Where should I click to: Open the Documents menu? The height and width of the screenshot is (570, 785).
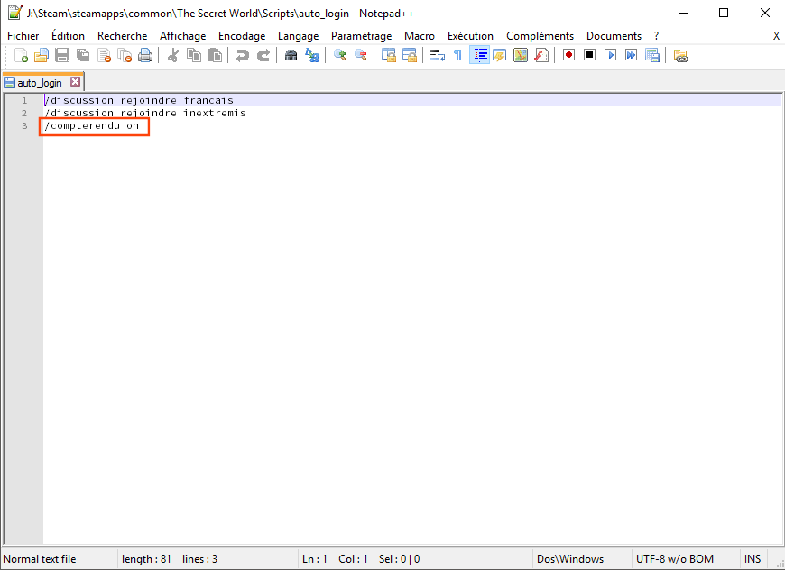(x=614, y=36)
